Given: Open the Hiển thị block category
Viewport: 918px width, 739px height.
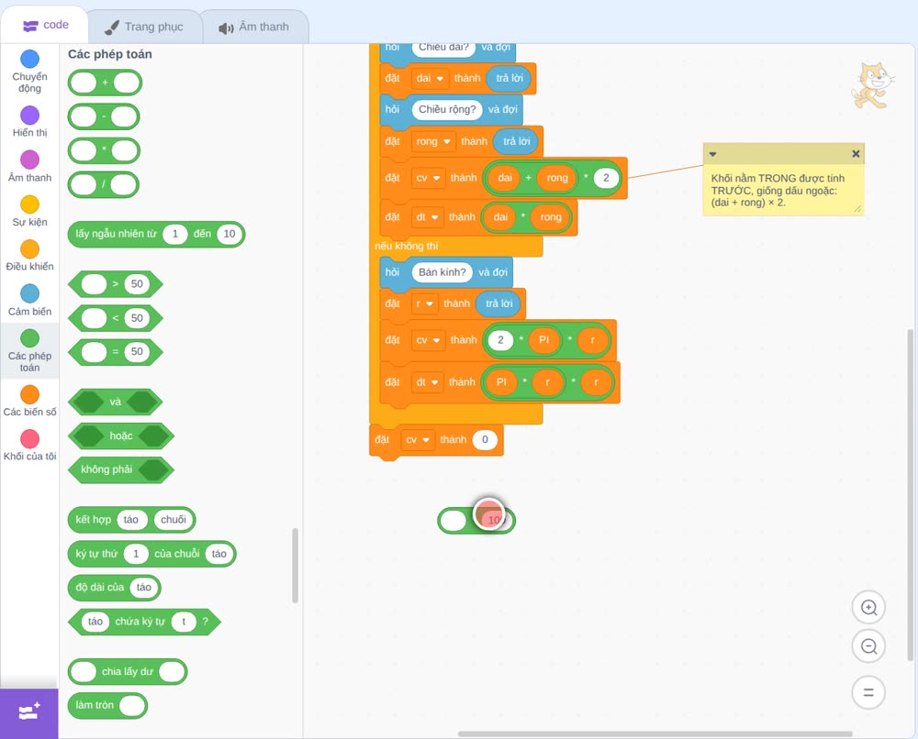Looking at the screenshot, I should (30, 122).
